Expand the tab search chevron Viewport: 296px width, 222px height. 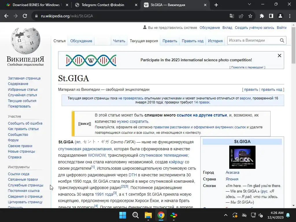point(249,4)
